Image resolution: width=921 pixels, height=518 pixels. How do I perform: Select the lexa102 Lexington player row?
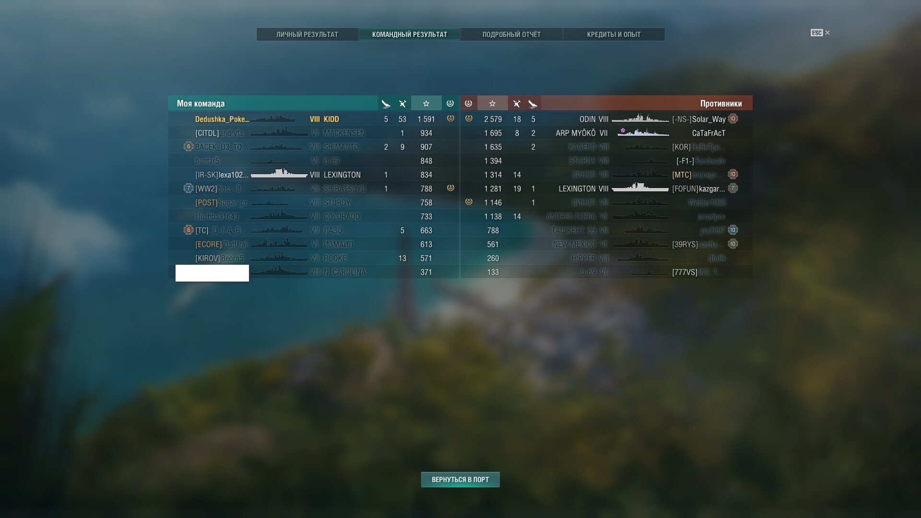[x=314, y=175]
